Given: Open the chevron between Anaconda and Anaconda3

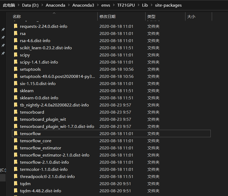Looking at the screenshot, I should (x=69, y=5).
